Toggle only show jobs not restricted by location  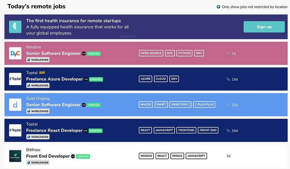point(218,7)
